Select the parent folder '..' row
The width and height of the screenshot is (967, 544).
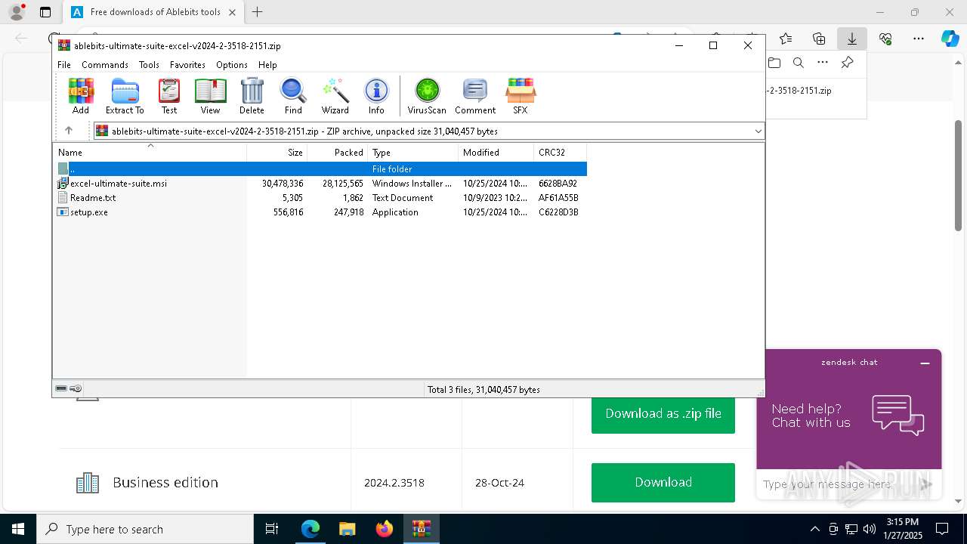(x=321, y=169)
